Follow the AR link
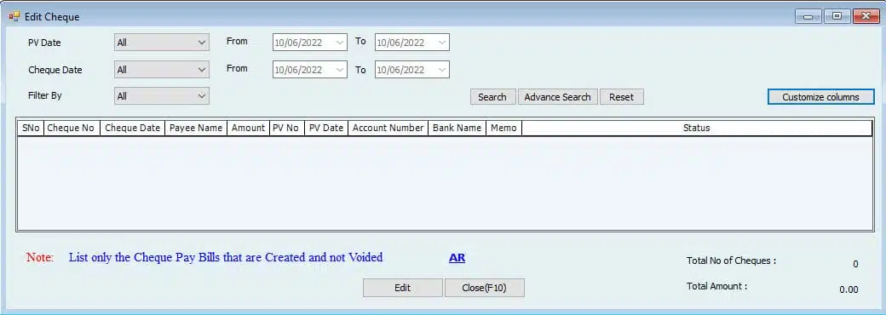This screenshot has width=886, height=315. (x=457, y=258)
